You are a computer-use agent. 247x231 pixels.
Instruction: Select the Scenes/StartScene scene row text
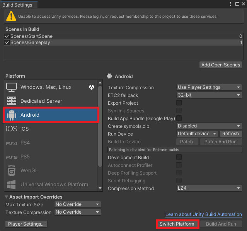pyautogui.click(x=31, y=36)
